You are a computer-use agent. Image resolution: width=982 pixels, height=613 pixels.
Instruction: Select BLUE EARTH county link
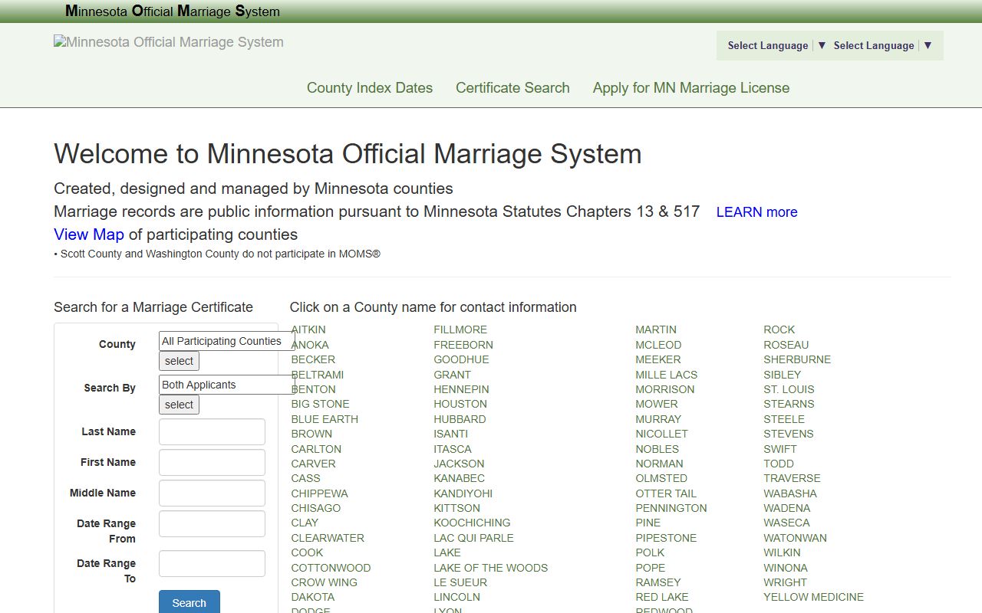click(325, 419)
